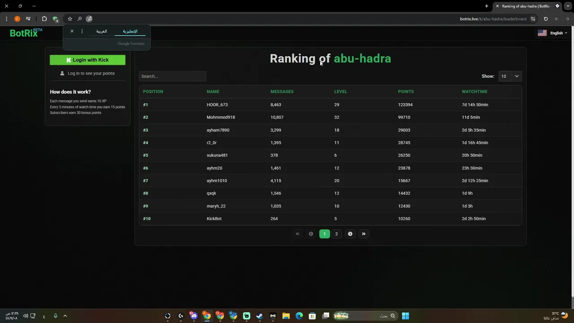Open the browser extensions puzzle icon

point(44,19)
